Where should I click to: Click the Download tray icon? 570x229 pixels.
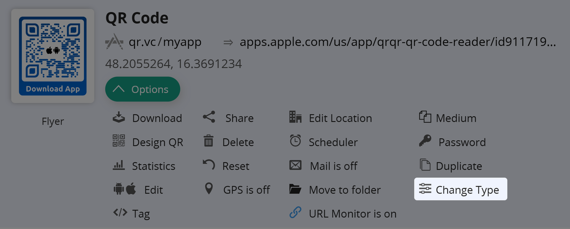tap(119, 118)
